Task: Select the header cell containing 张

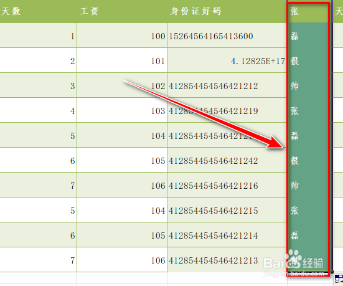Action: click(310, 11)
